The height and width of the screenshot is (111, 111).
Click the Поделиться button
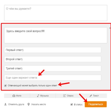96,104
